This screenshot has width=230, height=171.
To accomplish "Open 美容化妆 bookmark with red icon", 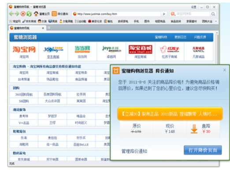I will pos(95,21).
